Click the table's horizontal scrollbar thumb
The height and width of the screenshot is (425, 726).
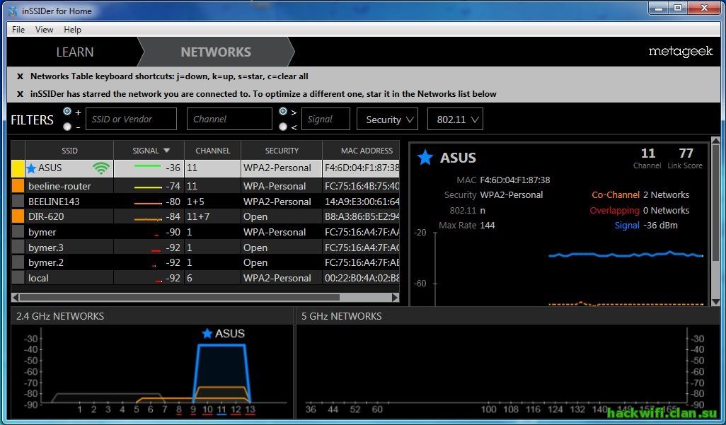[x=180, y=297]
